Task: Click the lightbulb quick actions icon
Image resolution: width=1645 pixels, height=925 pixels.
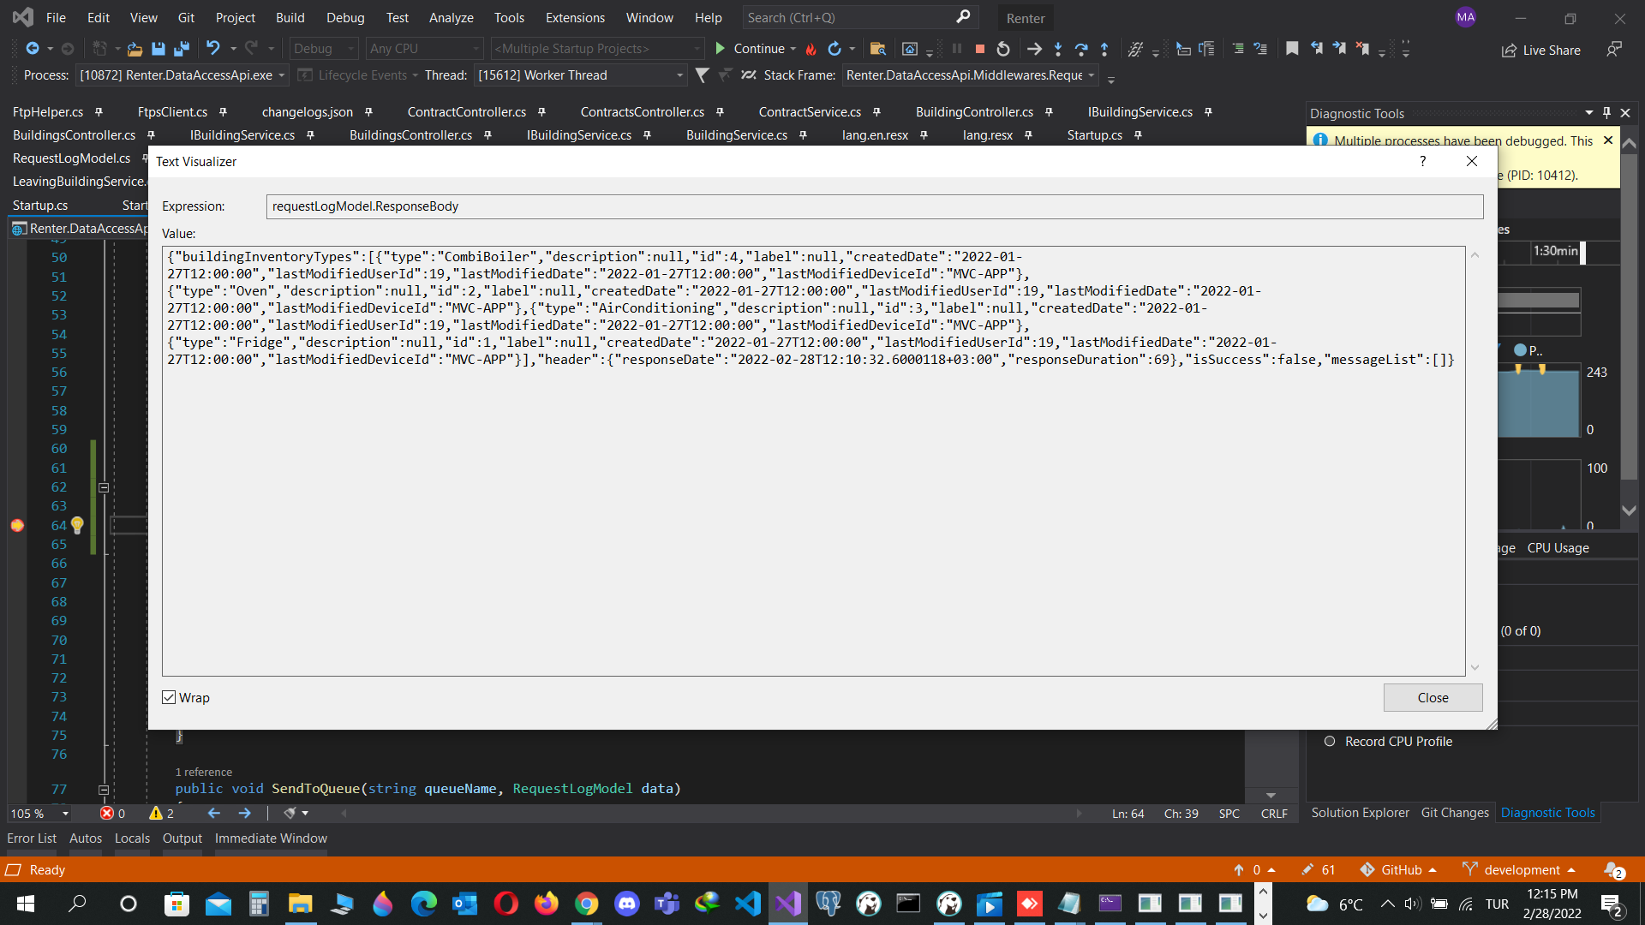Action: point(77,524)
